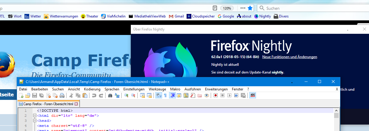This screenshot has width=369, height=131.
Task: Save the recorded macro icon
Action: click(x=243, y=95)
